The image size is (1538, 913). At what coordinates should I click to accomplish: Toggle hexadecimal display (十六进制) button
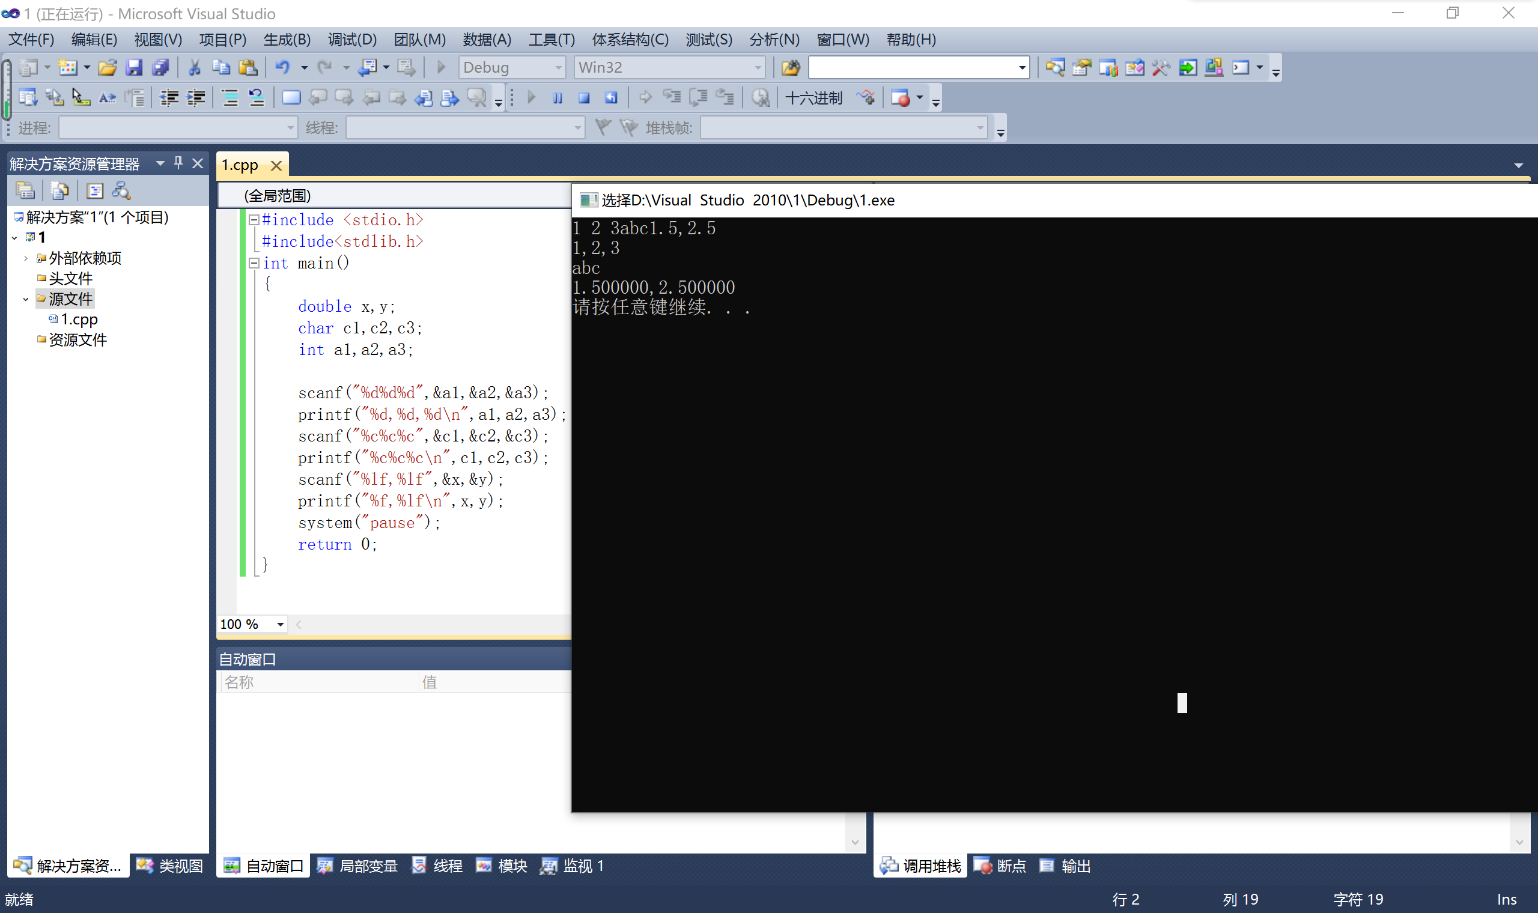[813, 98]
